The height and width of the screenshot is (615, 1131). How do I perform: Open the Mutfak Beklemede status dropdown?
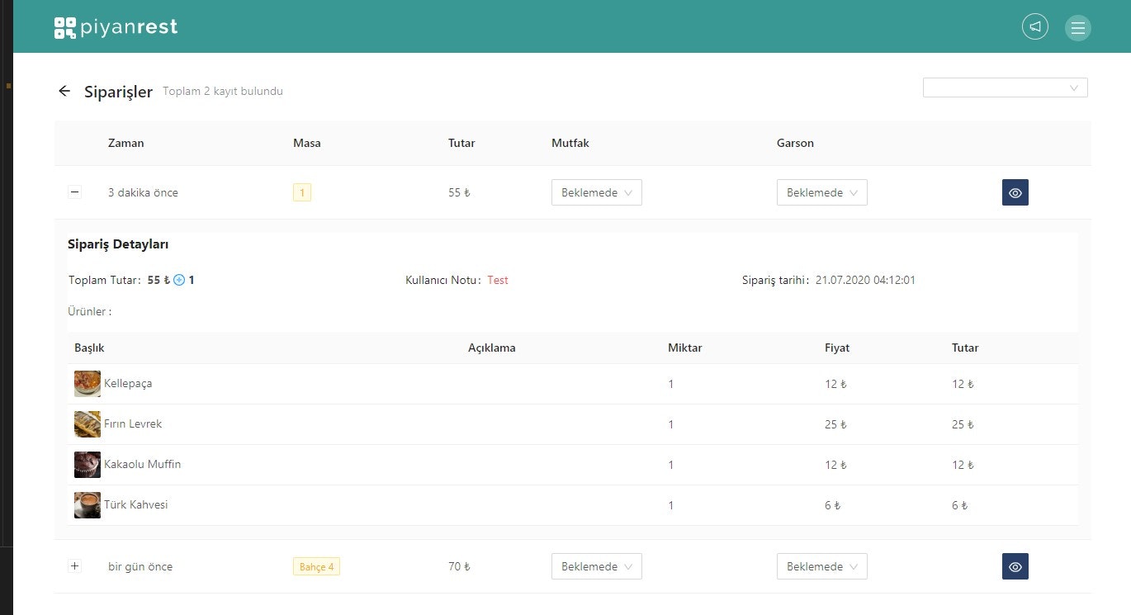pyautogui.click(x=596, y=192)
